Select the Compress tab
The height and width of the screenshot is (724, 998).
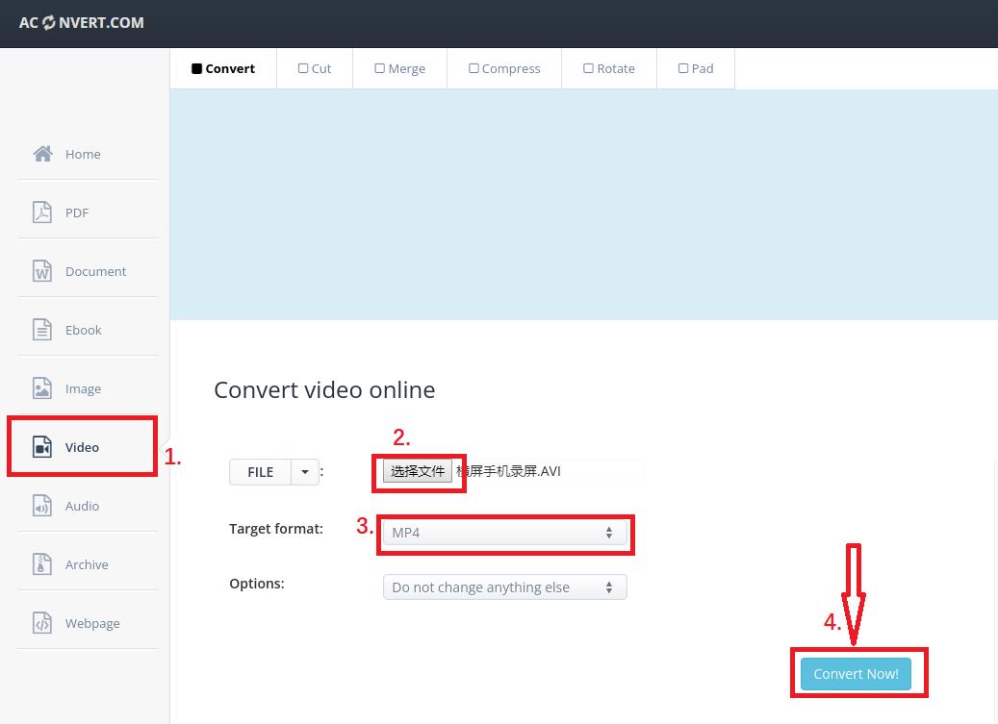click(504, 68)
